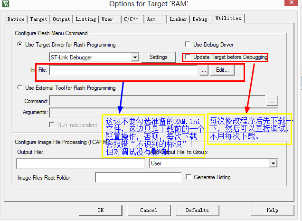Click the Command input field
This screenshot has height=221, width=302.
pyautogui.click(x=157, y=100)
